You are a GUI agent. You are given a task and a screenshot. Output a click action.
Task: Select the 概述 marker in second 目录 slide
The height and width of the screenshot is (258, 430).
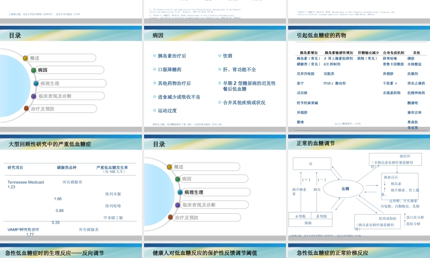coord(169,167)
